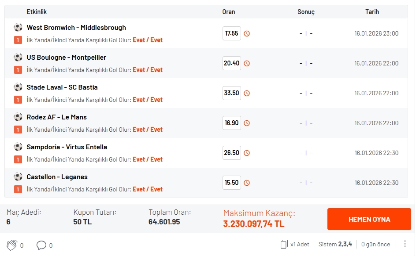Click the Maksimum Kazanç amount
This screenshot has width=416, height=256.
pyautogui.click(x=253, y=224)
